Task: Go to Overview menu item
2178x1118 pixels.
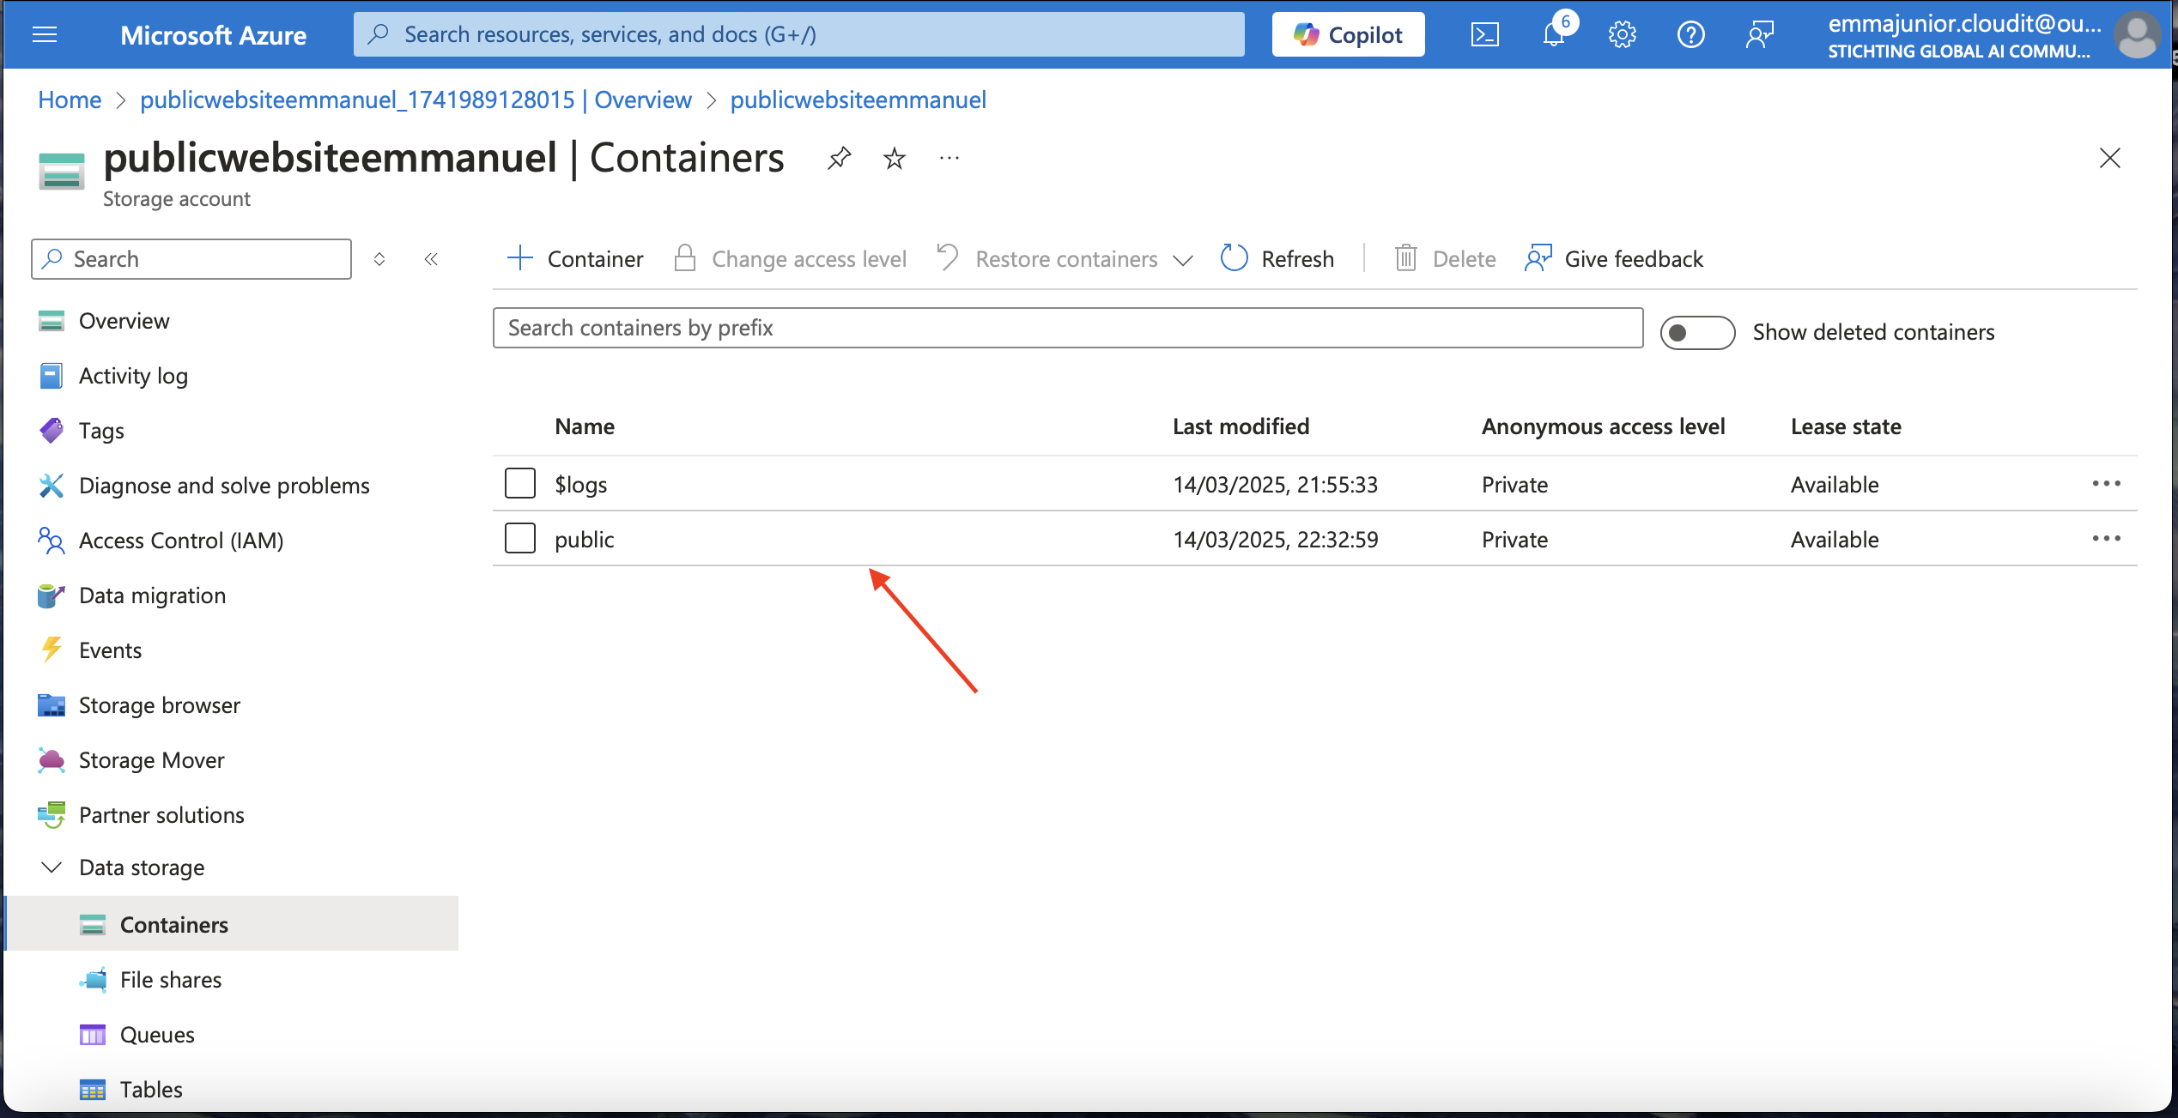Action: pos(124,321)
